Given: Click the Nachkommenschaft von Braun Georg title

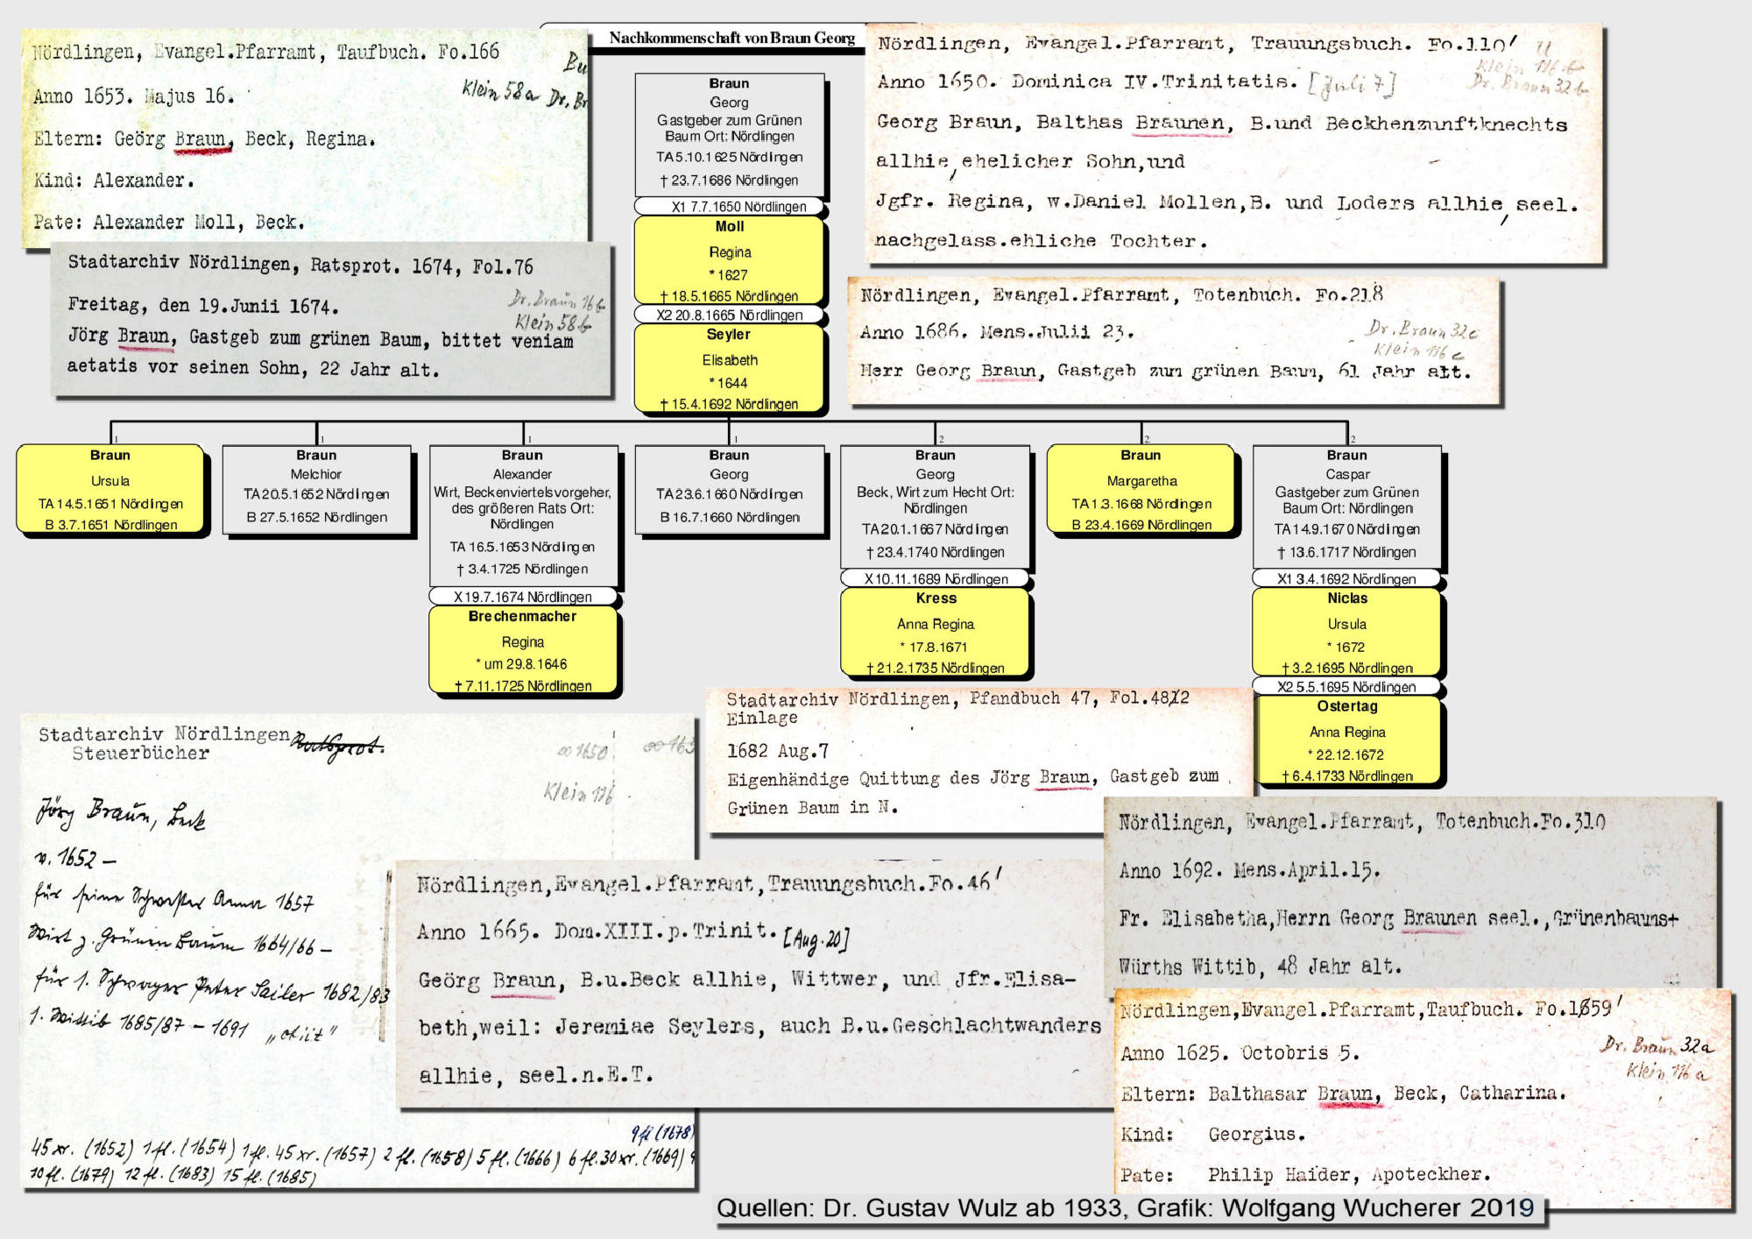Looking at the screenshot, I should coord(731,38).
